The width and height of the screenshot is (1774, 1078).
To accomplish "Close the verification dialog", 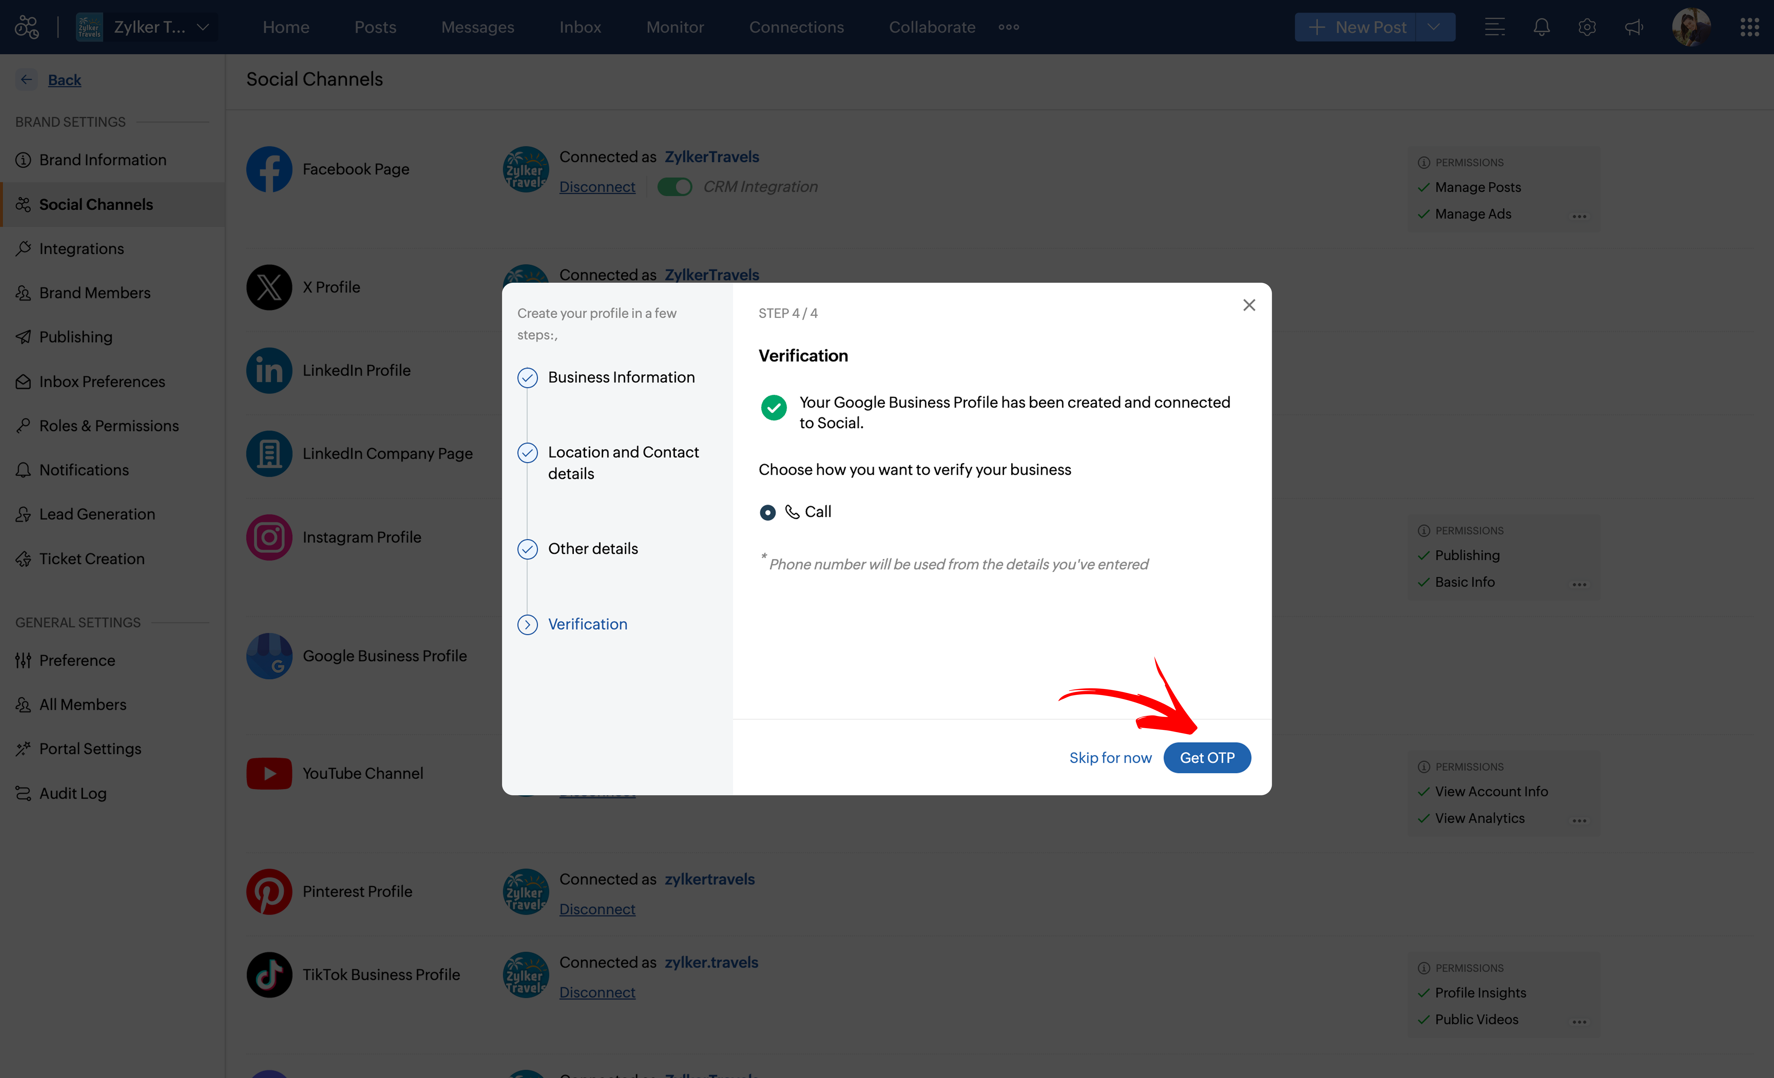I will (1249, 305).
